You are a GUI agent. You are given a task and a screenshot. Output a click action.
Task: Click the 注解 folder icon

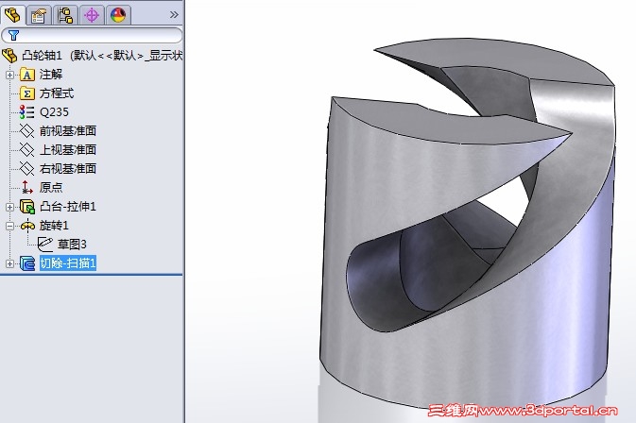(x=27, y=75)
